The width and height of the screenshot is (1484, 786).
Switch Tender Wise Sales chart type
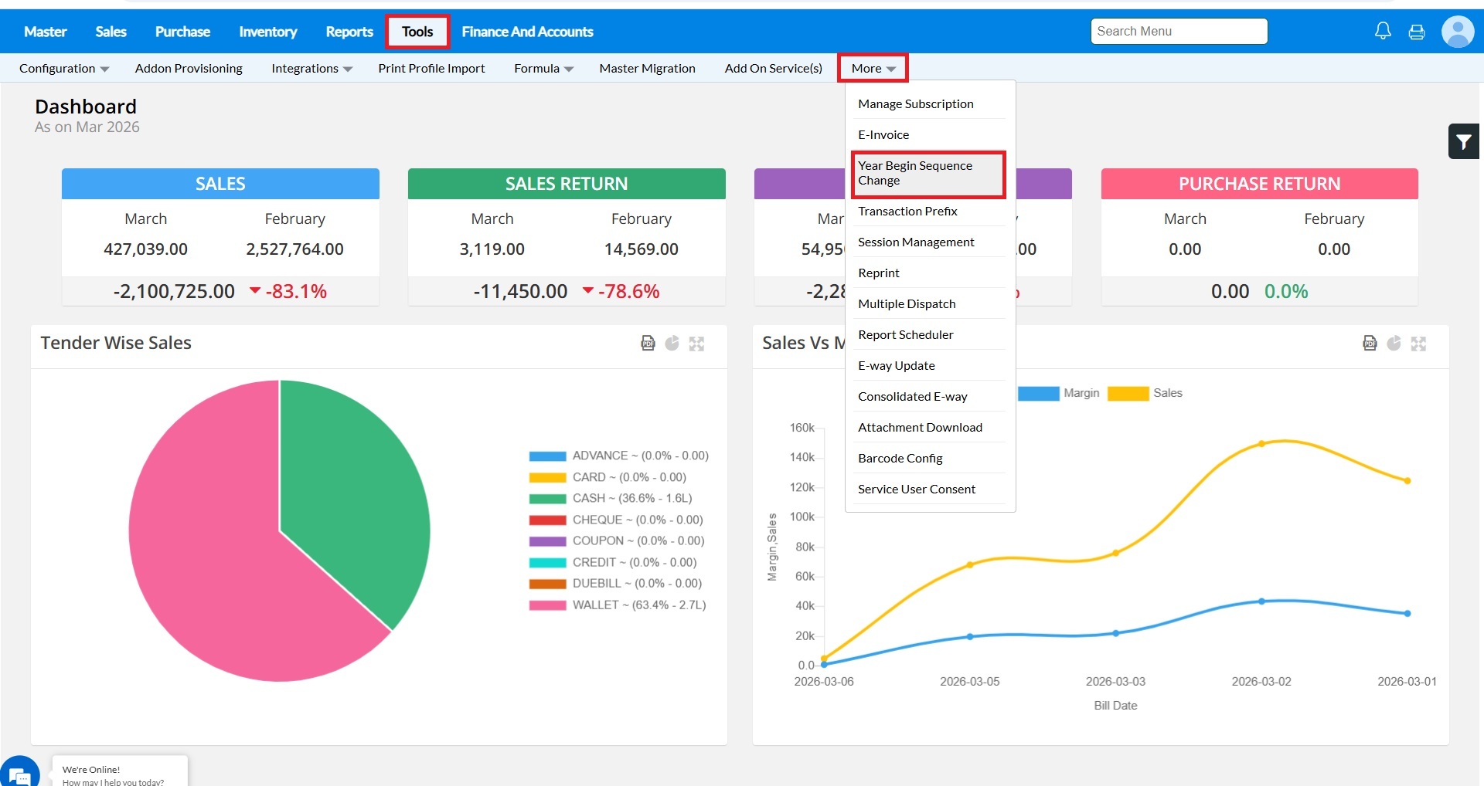pos(672,344)
